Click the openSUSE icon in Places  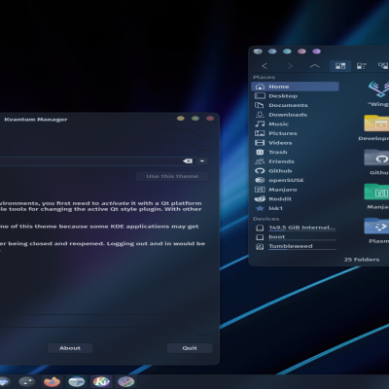(260, 180)
